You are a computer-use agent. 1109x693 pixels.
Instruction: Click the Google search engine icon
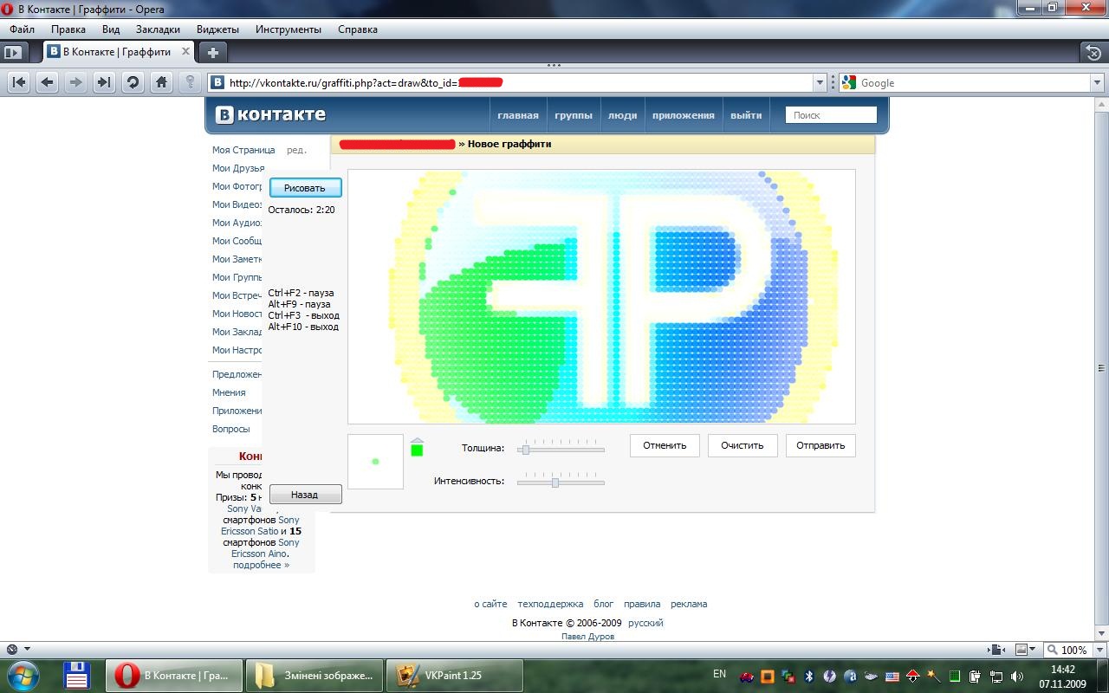point(849,83)
